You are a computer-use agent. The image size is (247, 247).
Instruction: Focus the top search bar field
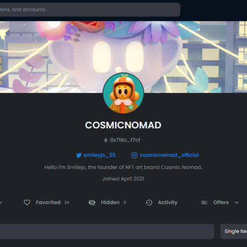click(90, 9)
